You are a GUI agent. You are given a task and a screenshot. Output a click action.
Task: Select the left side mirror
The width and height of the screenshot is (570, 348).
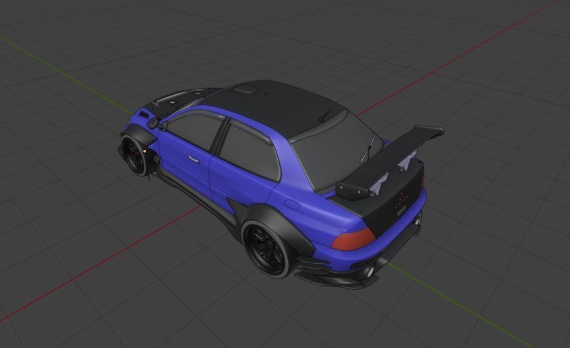153,123
